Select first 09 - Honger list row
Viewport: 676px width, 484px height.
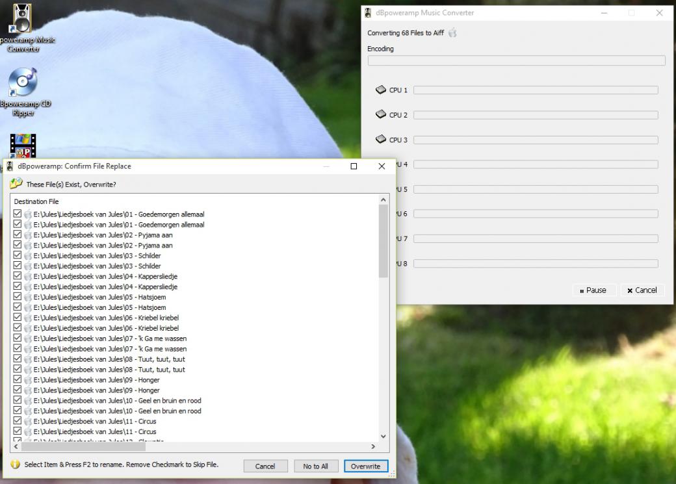(x=96, y=380)
